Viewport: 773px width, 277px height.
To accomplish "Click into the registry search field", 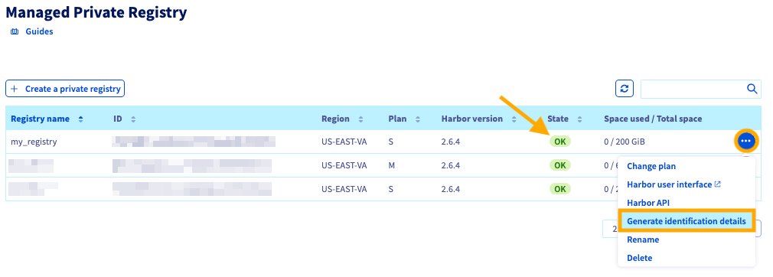I will [693, 89].
